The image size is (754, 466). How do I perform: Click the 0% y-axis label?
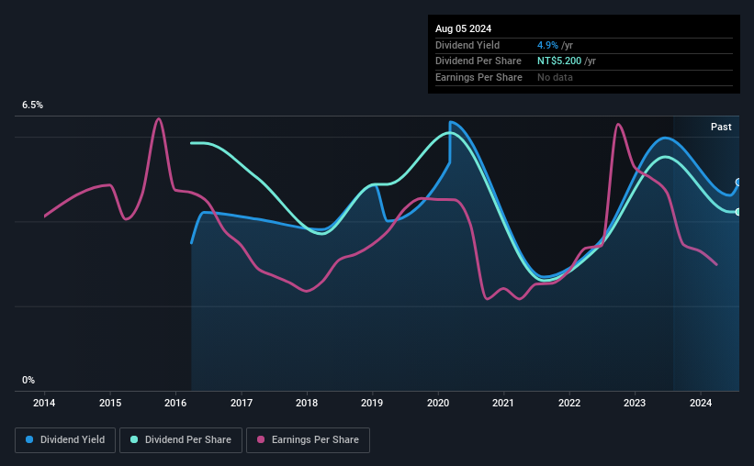pyautogui.click(x=28, y=380)
